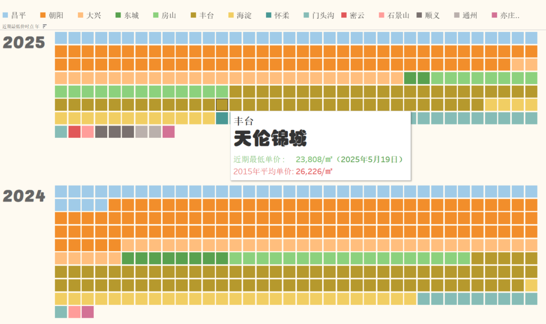The width and height of the screenshot is (546, 324).
Task: Click the red 密云 square in 2025 grid
Action: (x=75, y=131)
